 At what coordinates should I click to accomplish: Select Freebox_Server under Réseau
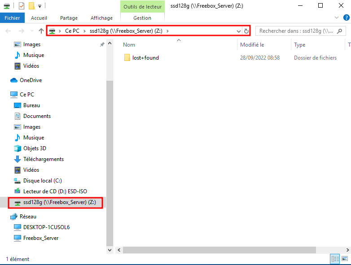point(41,238)
